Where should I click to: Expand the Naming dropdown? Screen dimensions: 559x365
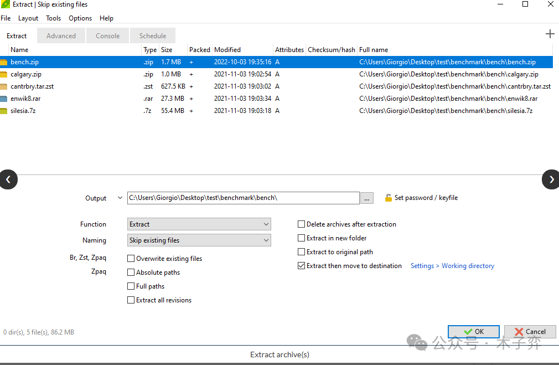pyautogui.click(x=199, y=240)
